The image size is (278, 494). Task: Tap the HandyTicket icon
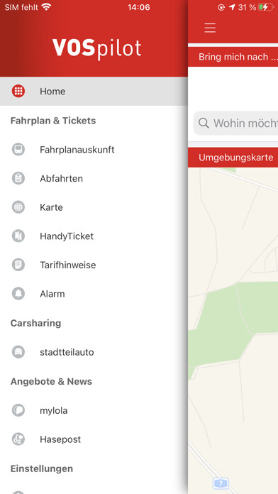click(18, 236)
